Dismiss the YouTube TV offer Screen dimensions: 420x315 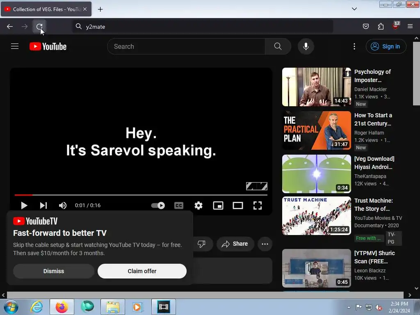click(x=54, y=271)
